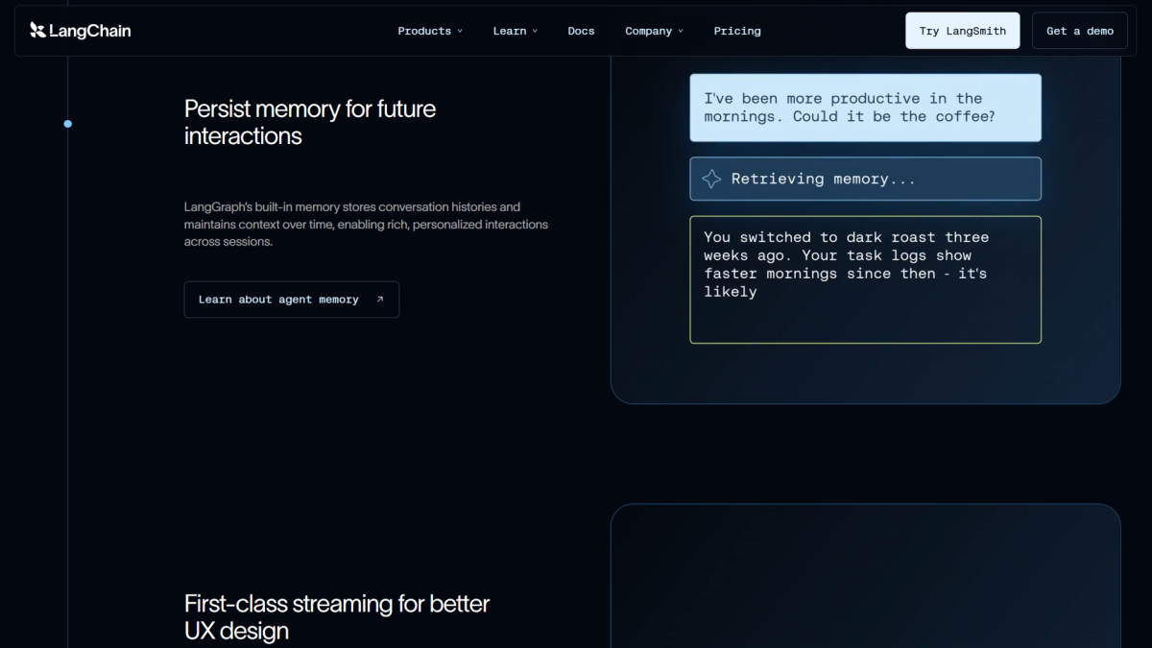
Task: Open the Pricing page
Action: click(737, 31)
